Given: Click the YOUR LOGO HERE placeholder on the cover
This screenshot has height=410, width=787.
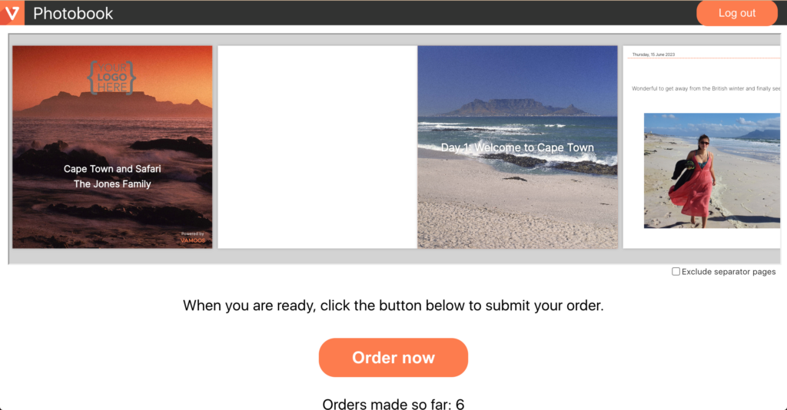Looking at the screenshot, I should pyautogui.click(x=111, y=78).
